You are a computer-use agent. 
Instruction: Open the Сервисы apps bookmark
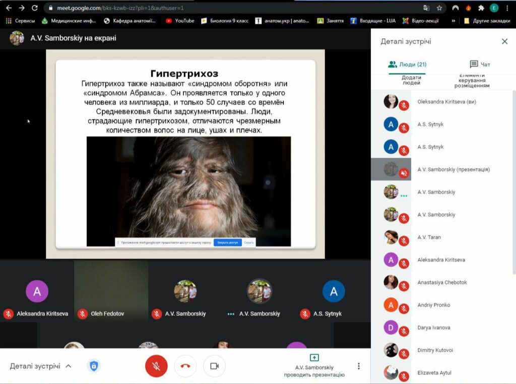20,21
